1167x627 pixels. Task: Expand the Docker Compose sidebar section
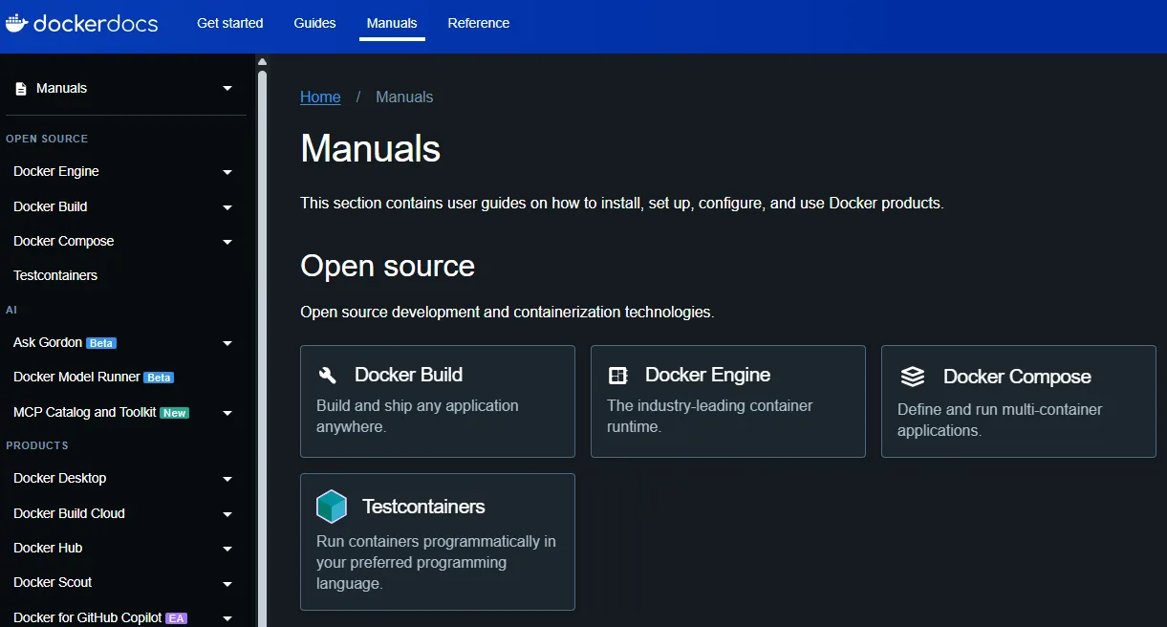coord(227,242)
